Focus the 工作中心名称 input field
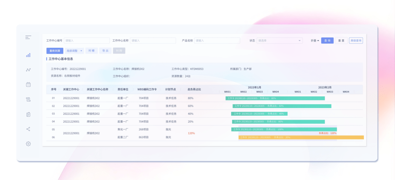The width and height of the screenshot is (395, 180). coord(153,41)
